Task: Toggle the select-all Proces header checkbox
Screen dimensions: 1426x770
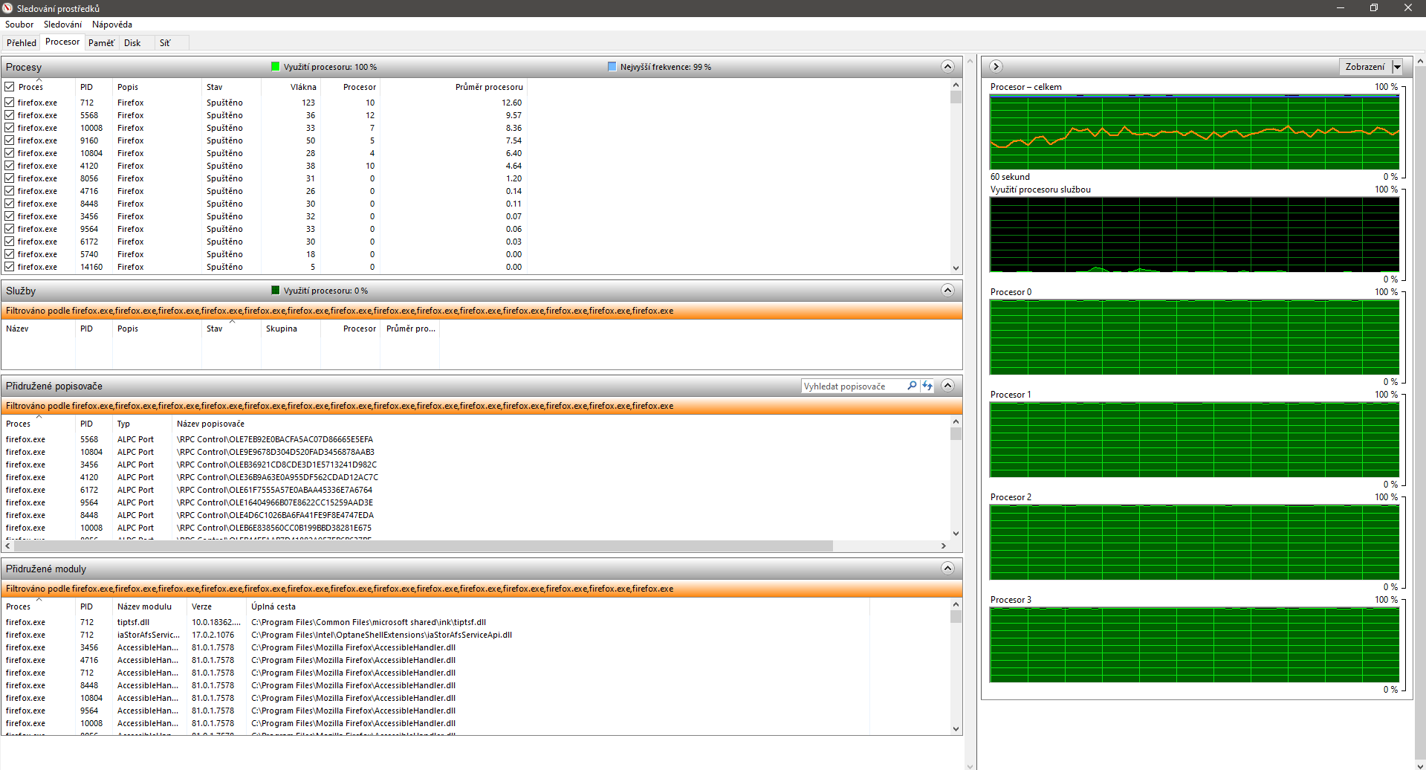Action: point(10,87)
